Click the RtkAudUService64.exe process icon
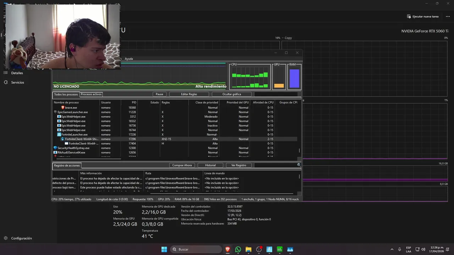Image resolution: width=454 pixels, height=255 pixels. click(55, 152)
